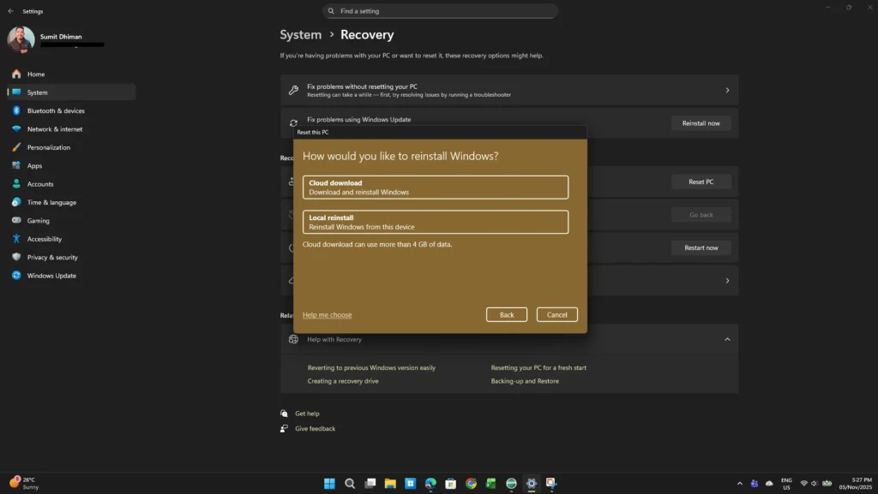Expand Fix problems without resetting chevron
The height and width of the screenshot is (494, 878).
pos(727,90)
